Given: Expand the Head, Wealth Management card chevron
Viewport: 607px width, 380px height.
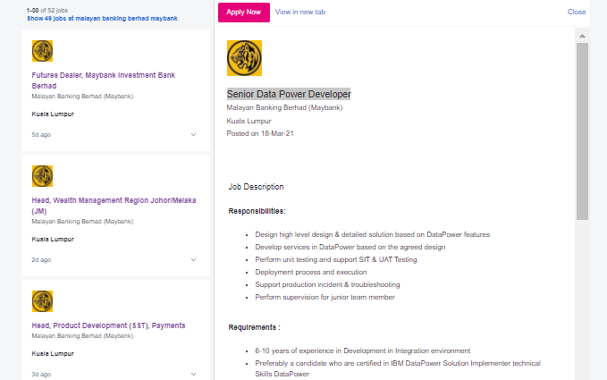Looking at the screenshot, I should (194, 260).
